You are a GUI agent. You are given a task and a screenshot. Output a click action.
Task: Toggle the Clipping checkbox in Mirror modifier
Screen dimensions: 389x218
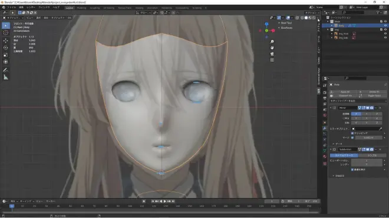352,133
